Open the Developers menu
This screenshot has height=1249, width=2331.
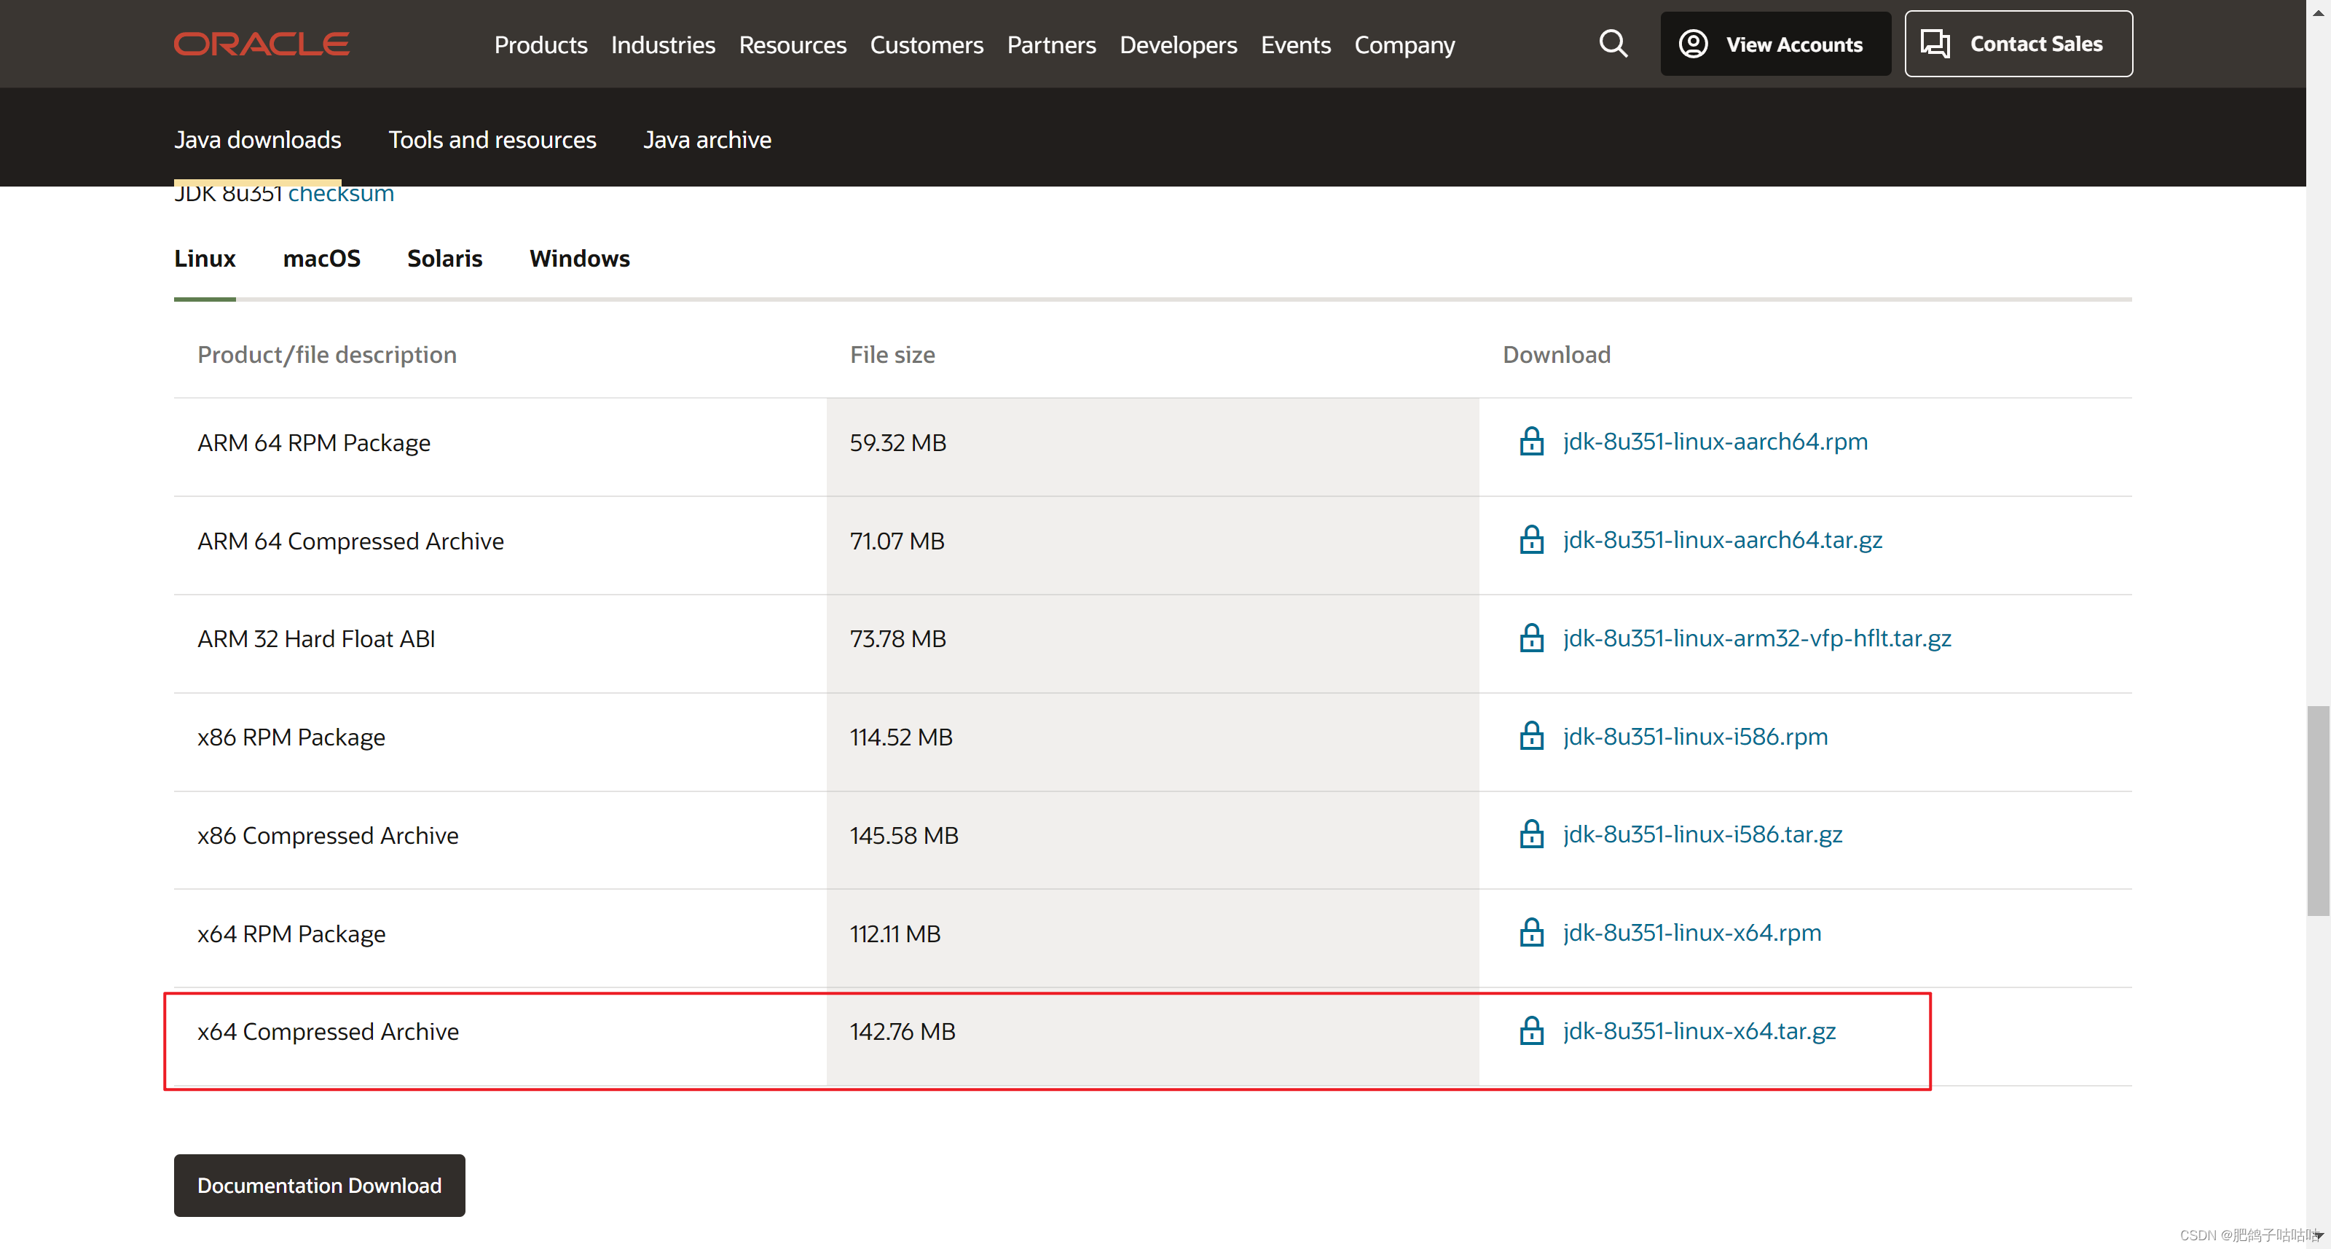(x=1177, y=44)
